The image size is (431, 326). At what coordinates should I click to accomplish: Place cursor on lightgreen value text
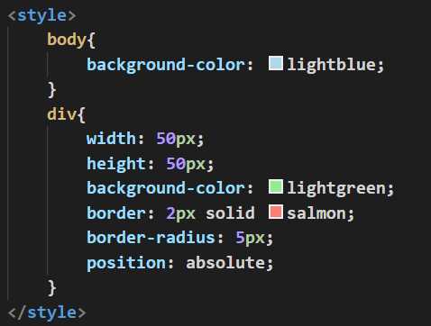click(336, 188)
